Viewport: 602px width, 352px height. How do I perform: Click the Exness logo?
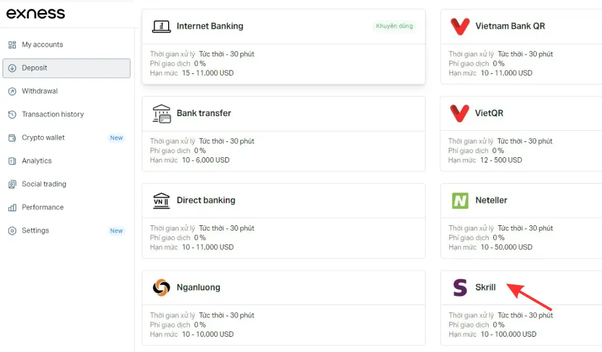coord(36,13)
